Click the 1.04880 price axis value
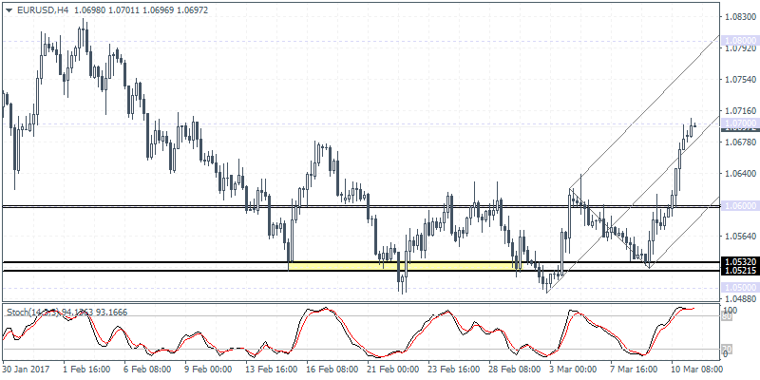Viewport: 760px width, 380px height. 739,298
